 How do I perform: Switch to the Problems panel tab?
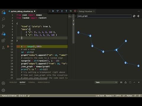click(13, 82)
